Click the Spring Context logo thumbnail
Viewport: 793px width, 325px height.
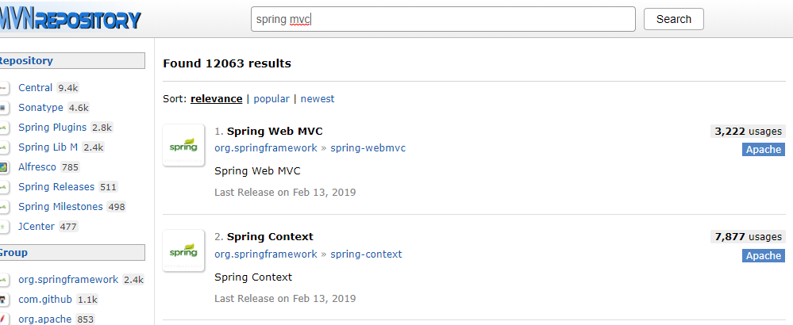point(183,250)
